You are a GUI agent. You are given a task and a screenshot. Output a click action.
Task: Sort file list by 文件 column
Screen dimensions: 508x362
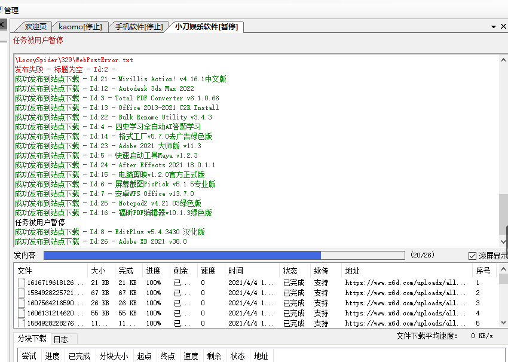51,271
